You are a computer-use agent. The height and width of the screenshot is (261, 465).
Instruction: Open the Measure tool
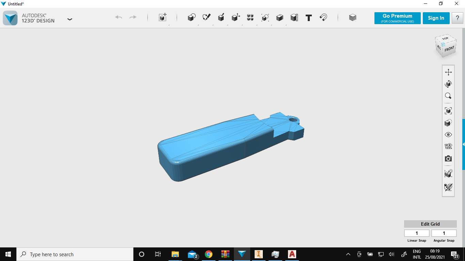(294, 18)
